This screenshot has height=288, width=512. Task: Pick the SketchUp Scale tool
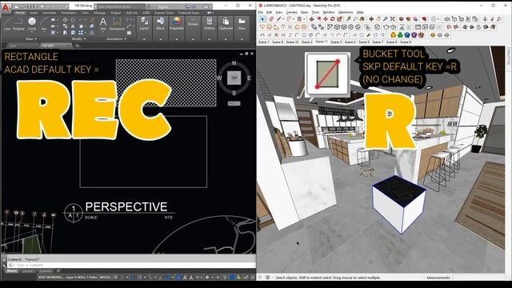point(339,19)
